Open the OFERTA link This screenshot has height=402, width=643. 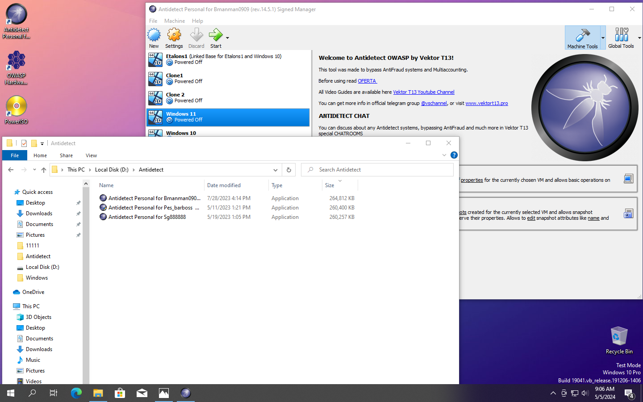[x=367, y=81]
